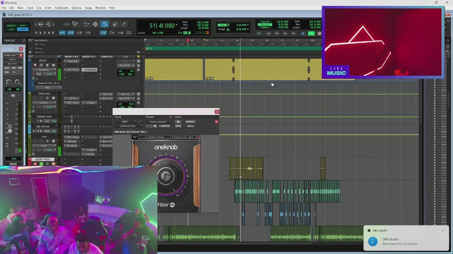
Task: Close the small Adlibs3 send window
Action: tap(21, 49)
